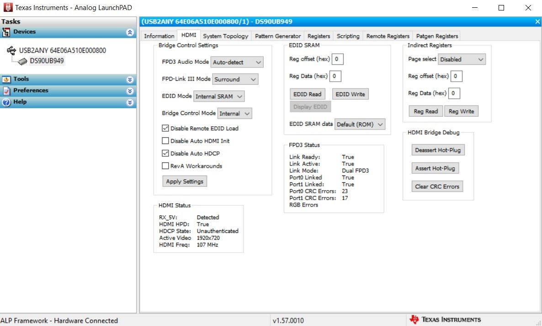
Task: Switch to the Pattern Generator tab
Action: [x=278, y=36]
